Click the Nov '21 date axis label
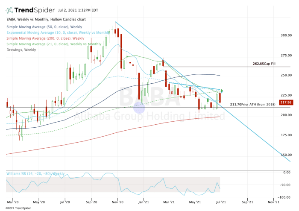The image size is (299, 211). (x=273, y=202)
